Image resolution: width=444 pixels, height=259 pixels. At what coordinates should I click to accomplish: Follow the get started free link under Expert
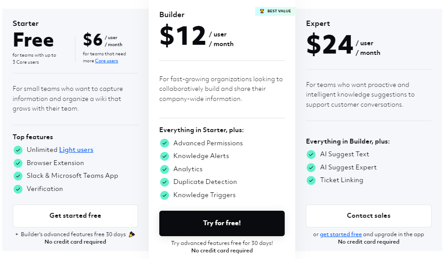[x=341, y=234]
